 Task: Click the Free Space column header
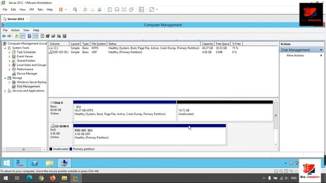222,44
